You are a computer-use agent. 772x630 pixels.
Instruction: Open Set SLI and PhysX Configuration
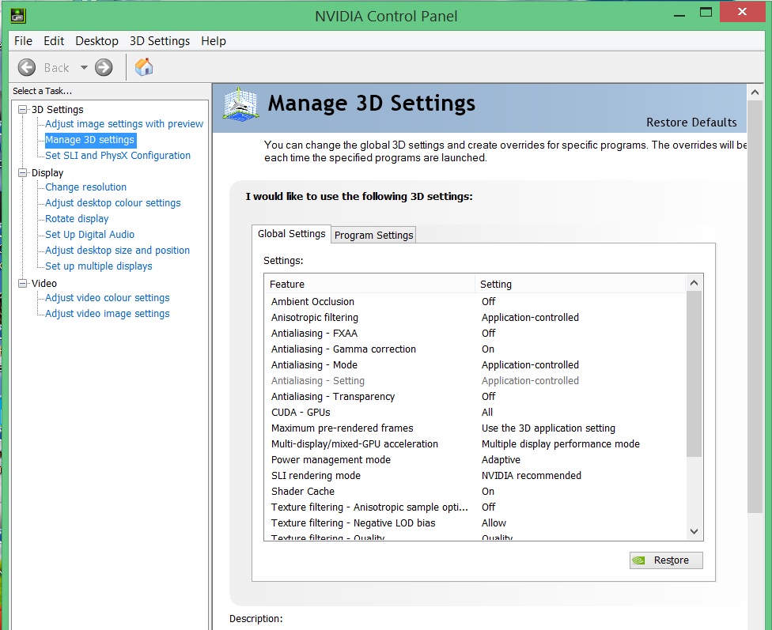(118, 156)
